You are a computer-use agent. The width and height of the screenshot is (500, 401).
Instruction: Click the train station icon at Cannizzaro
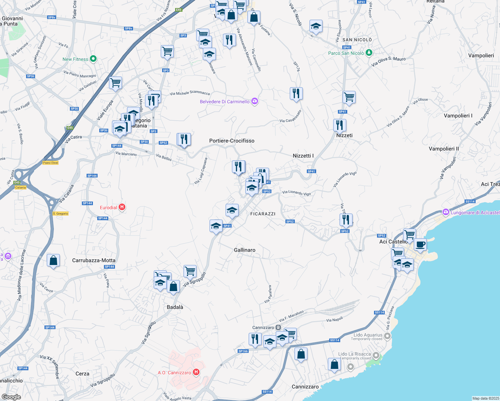coord(278,327)
